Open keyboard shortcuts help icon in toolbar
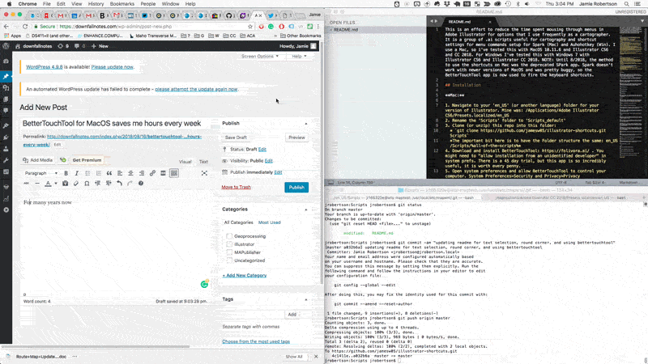The width and height of the screenshot is (648, 364). (x=141, y=184)
